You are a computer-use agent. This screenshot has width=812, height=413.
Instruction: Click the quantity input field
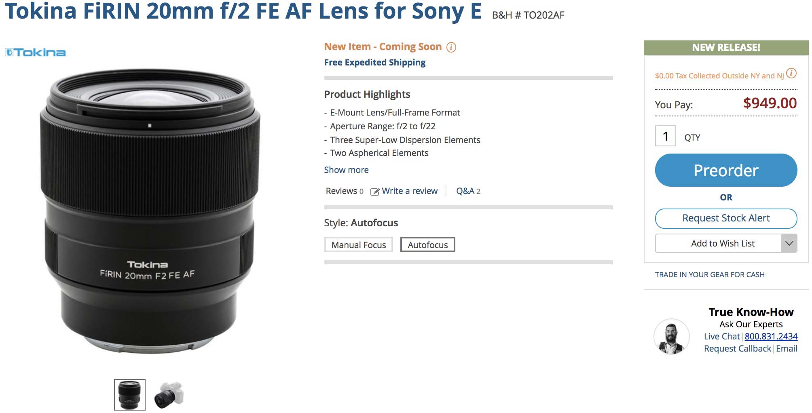pyautogui.click(x=665, y=136)
